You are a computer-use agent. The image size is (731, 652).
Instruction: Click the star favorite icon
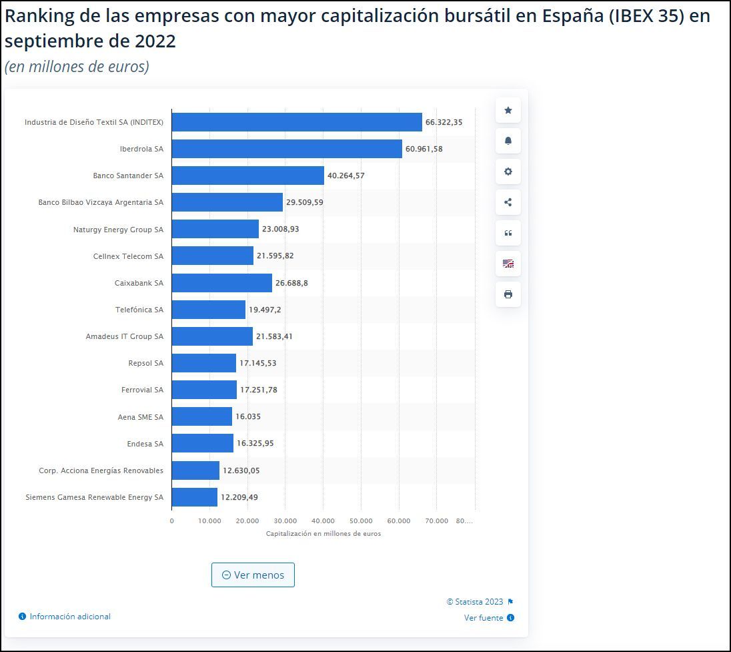(508, 110)
